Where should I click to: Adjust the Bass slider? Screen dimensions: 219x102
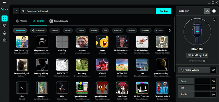pyautogui.click(x=194, y=81)
